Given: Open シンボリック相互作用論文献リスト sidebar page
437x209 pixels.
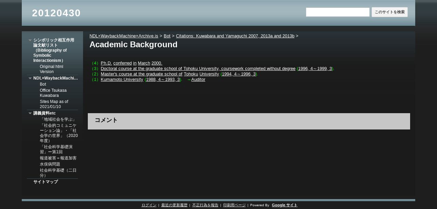Looking at the screenshot, I should (x=54, y=50).
